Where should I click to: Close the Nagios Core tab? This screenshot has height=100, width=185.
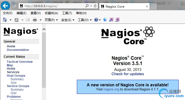tap(147, 6)
